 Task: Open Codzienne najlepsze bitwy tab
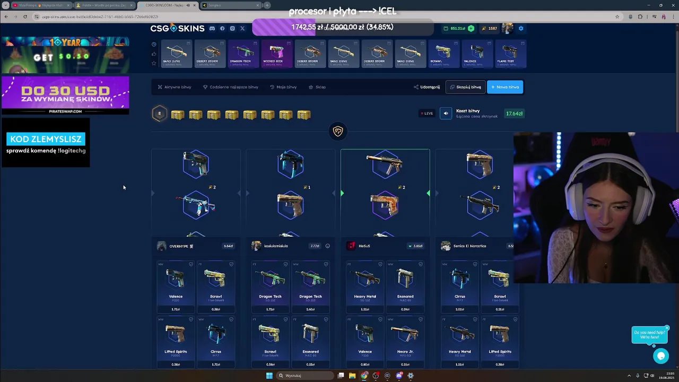231,87
